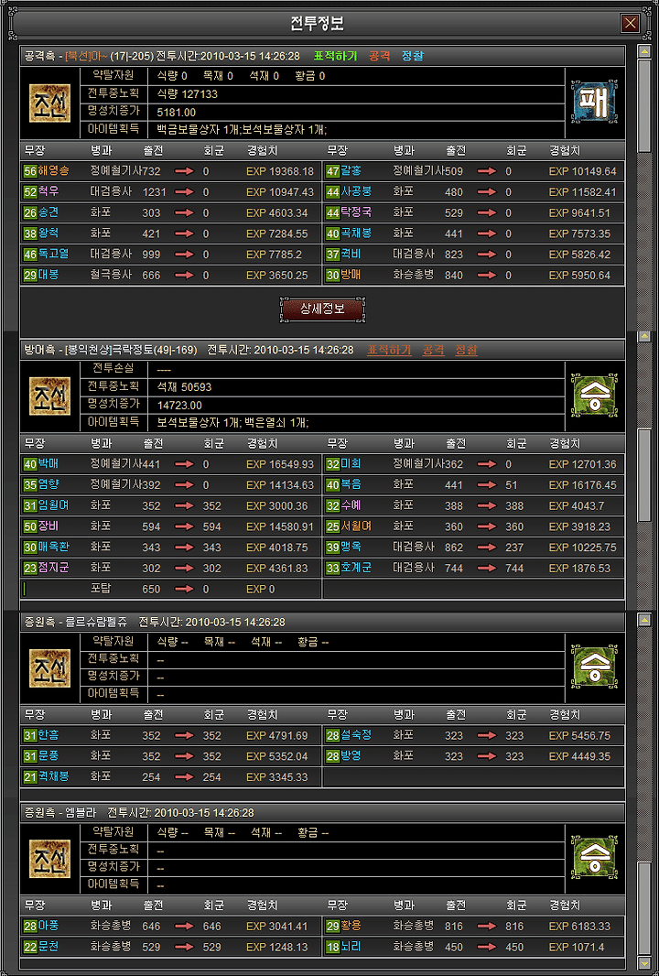This screenshot has width=659, height=976.
Task: Click the defender's 표적하기 link
Action: 389,350
